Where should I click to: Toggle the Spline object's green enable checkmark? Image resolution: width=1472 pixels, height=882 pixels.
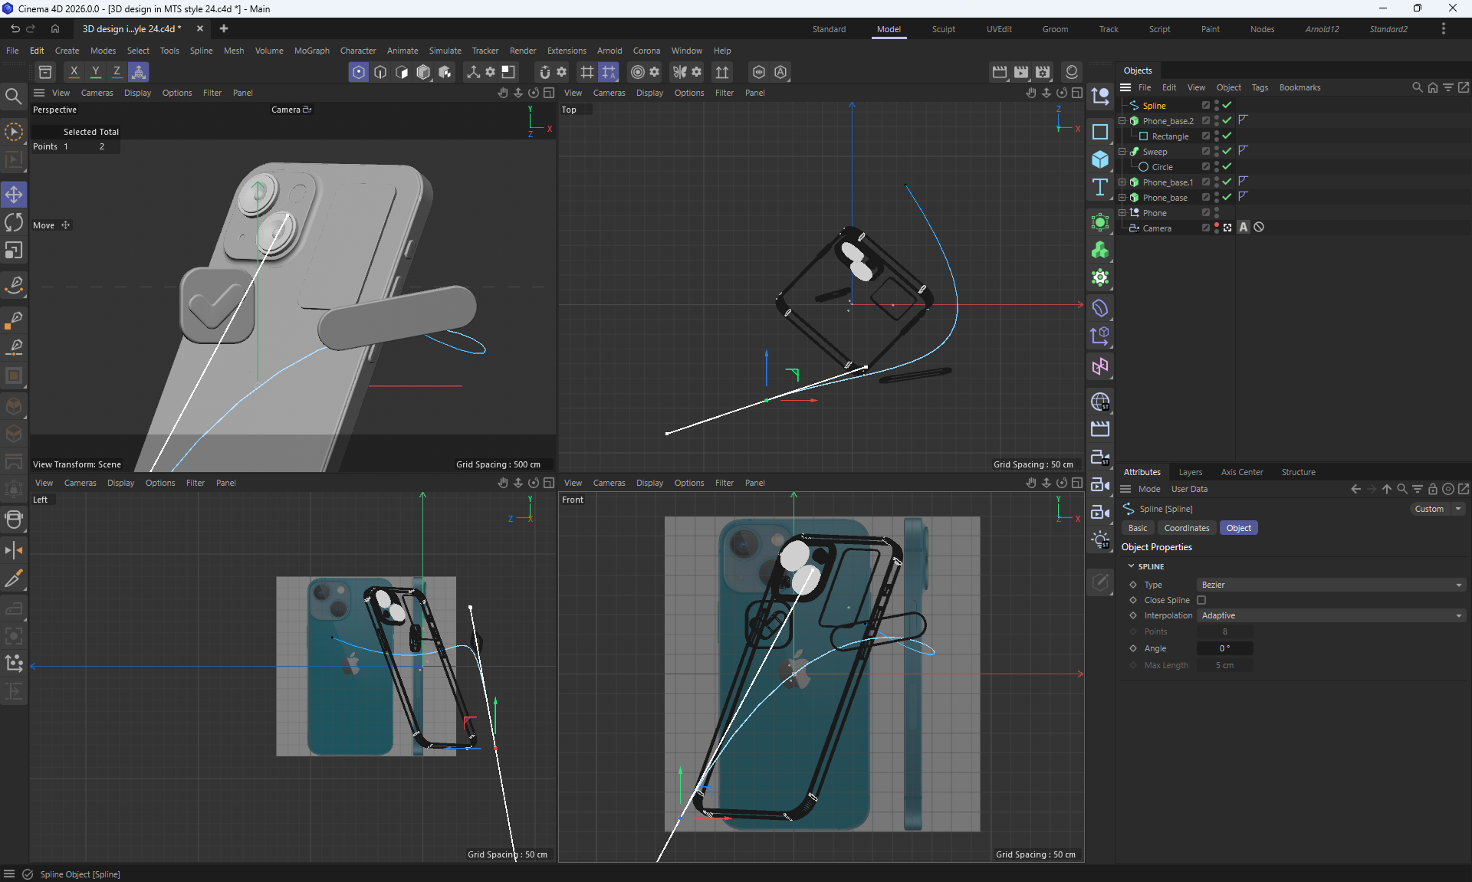coord(1227,106)
